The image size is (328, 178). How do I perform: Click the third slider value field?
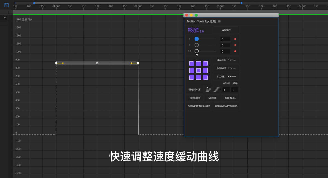(x=225, y=51)
